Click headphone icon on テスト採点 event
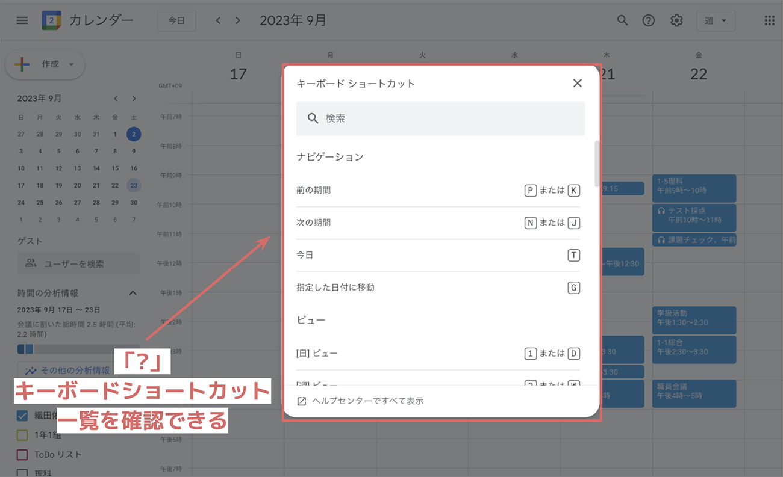Image resolution: width=783 pixels, height=477 pixels. [661, 211]
